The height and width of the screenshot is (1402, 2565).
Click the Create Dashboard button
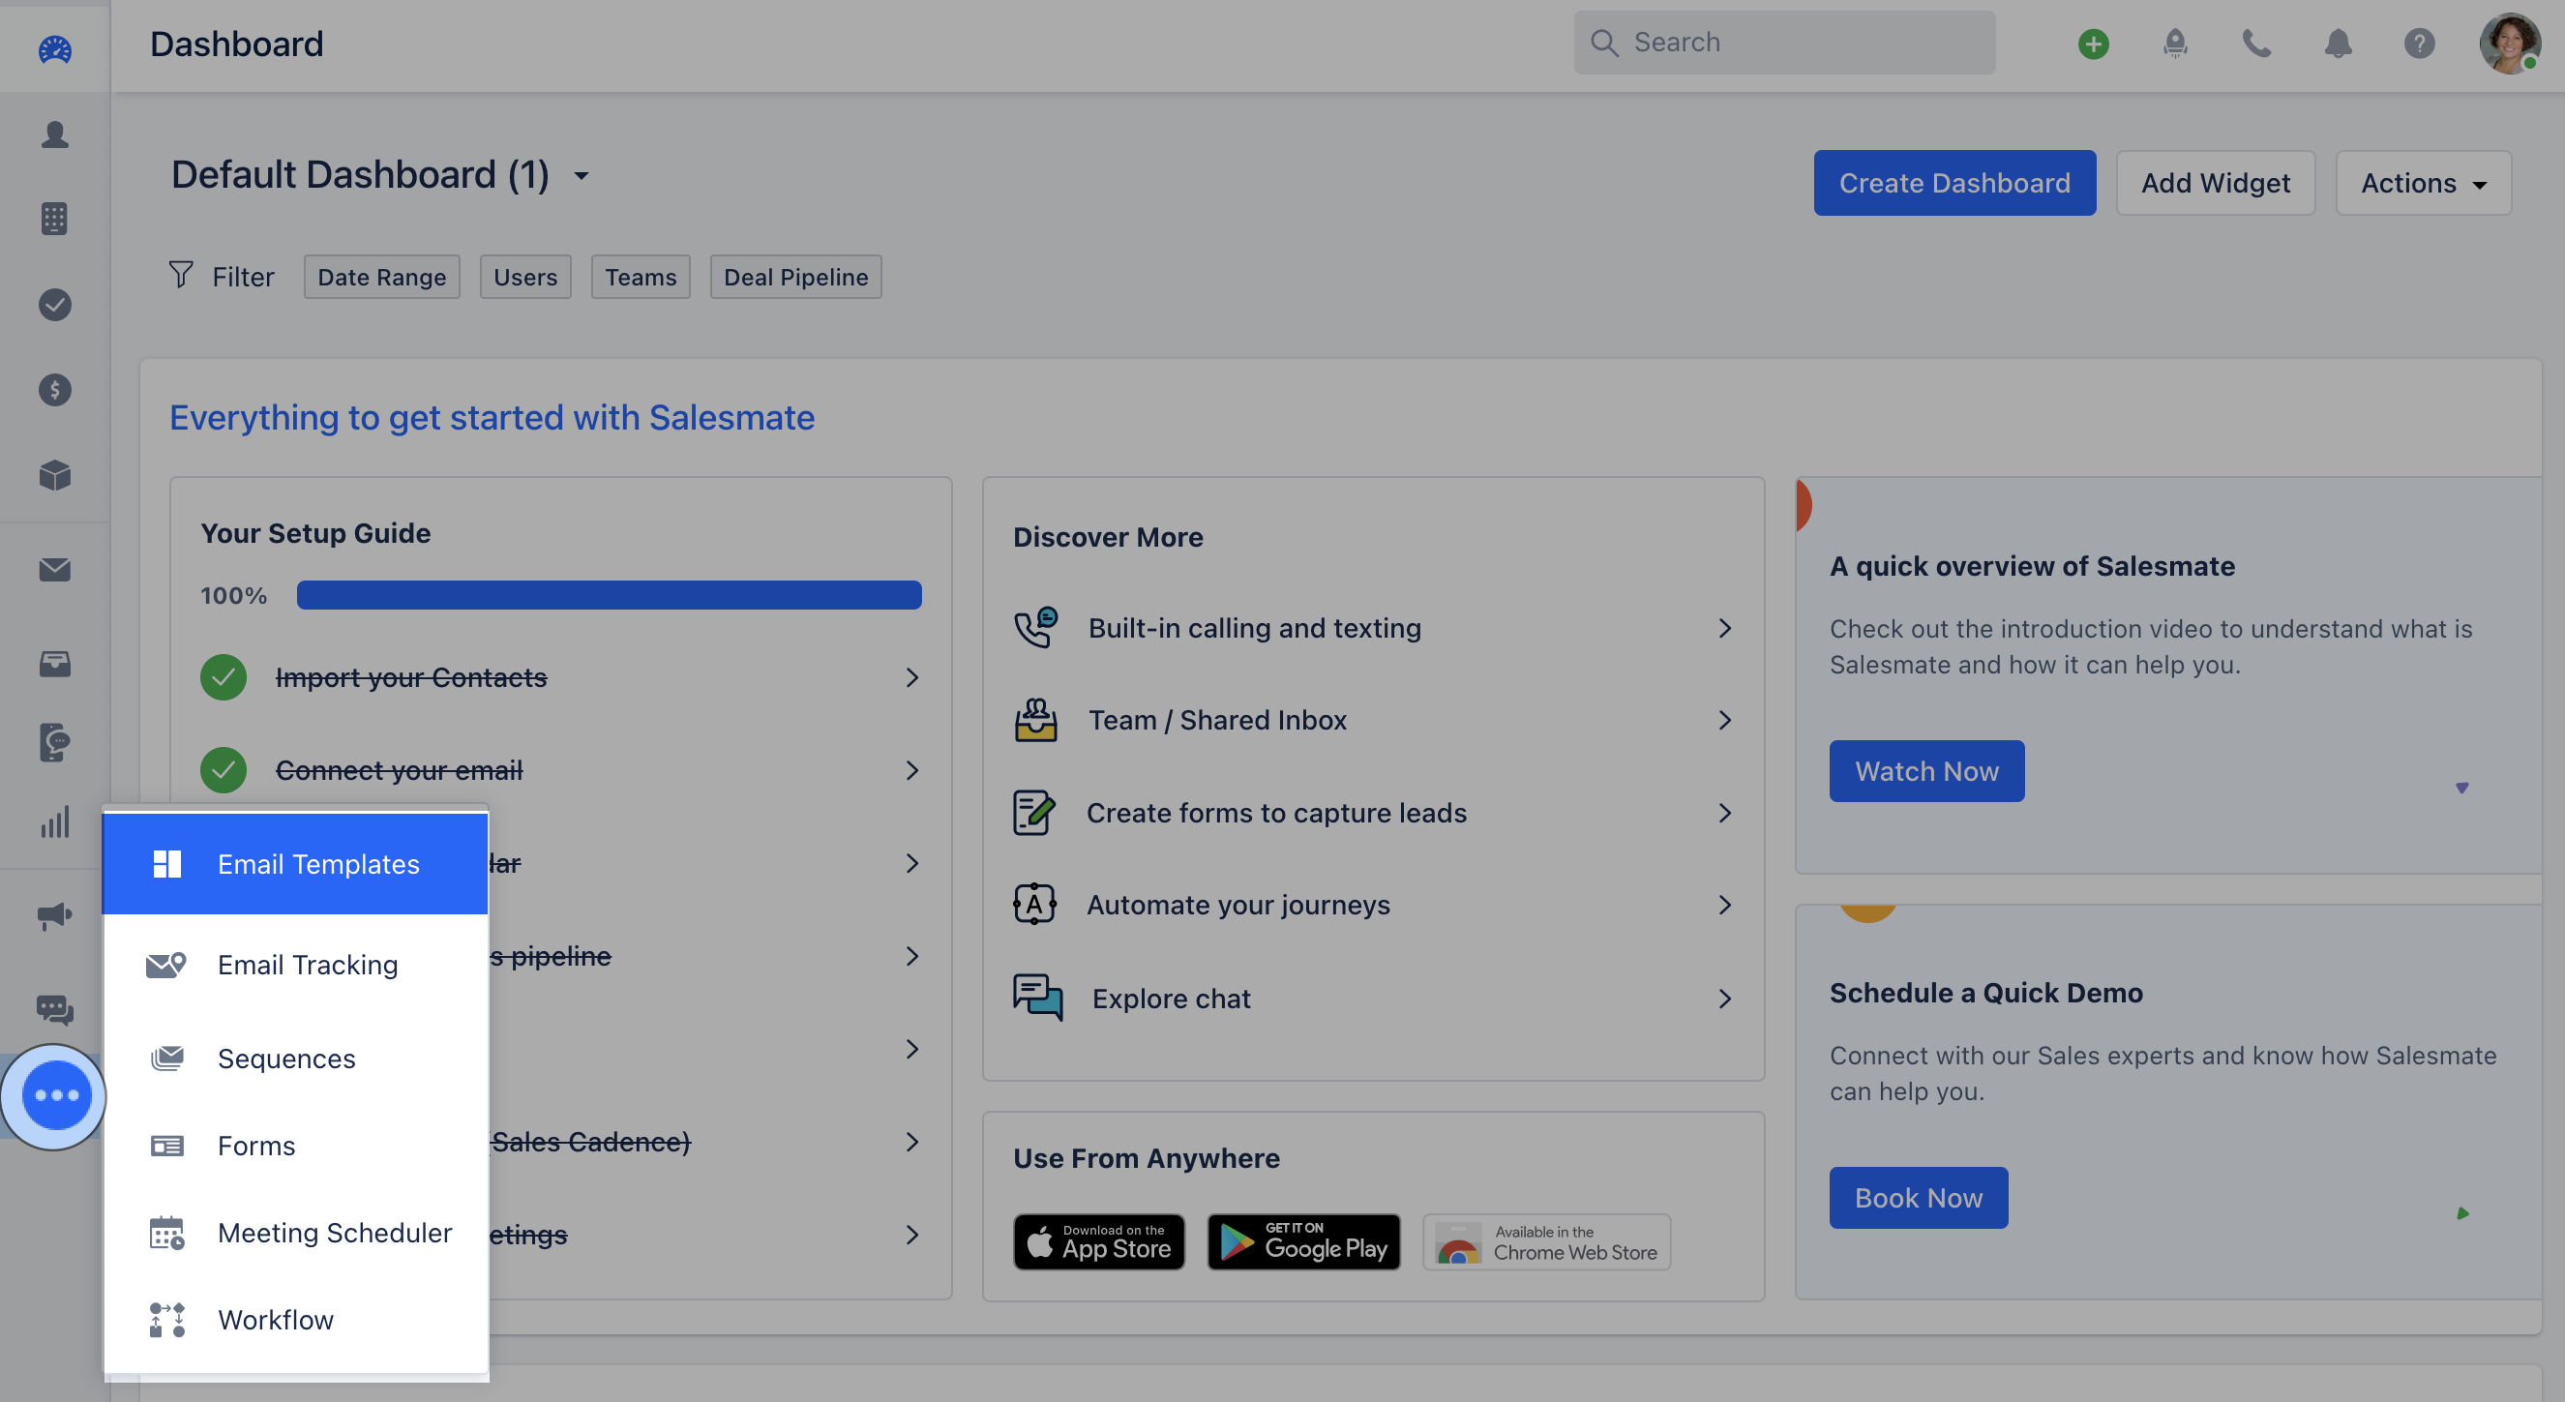(1954, 182)
